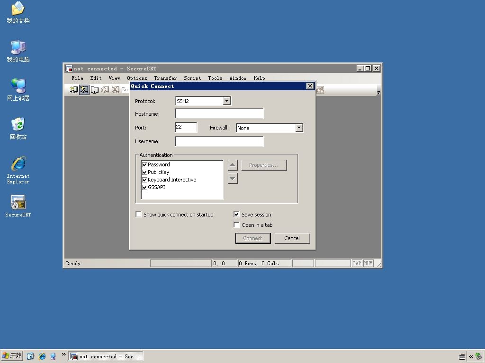Open the Edit menu

pos(96,78)
